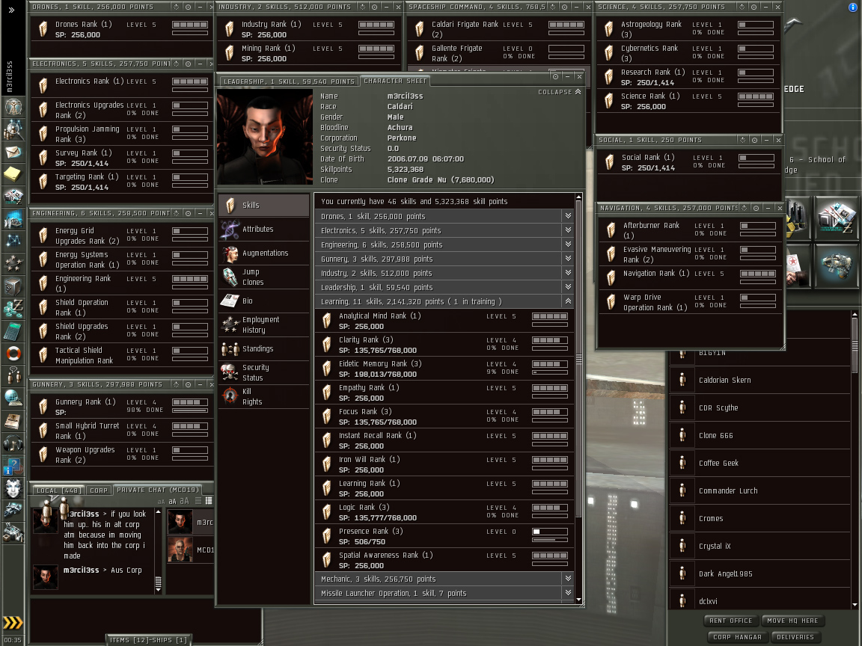Set chat font to small aA
Image resolution: width=862 pixels, height=646 pixels.
[x=161, y=502]
